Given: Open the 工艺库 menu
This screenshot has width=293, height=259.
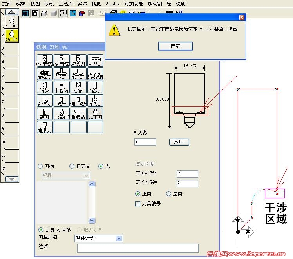Looking at the screenshot, I should pos(65,4).
